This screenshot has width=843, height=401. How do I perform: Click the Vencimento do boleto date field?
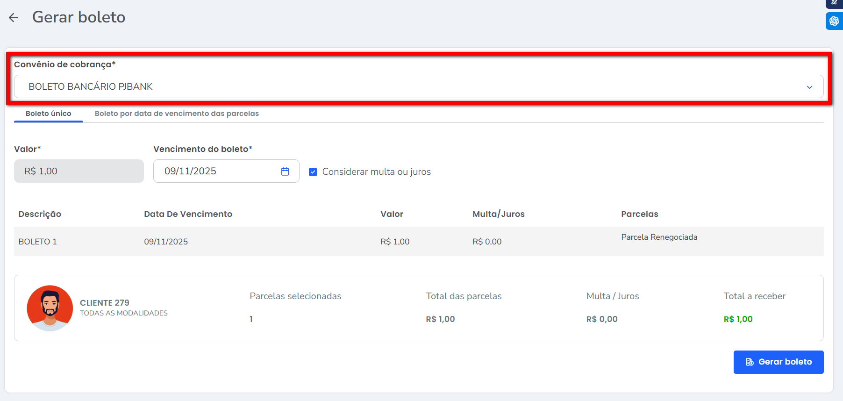point(220,172)
